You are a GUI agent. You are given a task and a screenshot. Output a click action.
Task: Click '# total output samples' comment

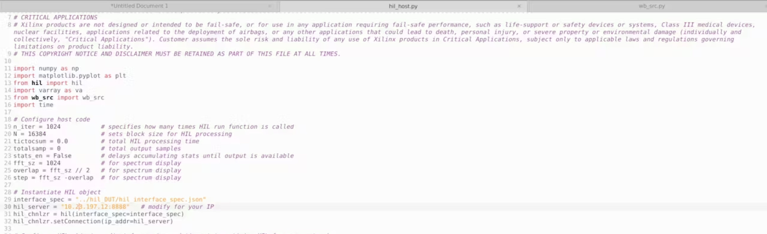point(141,149)
